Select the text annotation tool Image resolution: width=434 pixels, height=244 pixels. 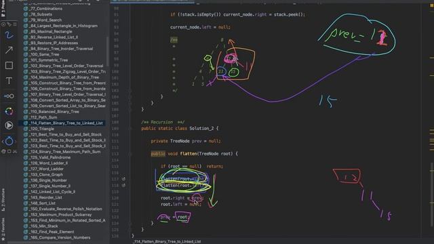tap(9, 81)
